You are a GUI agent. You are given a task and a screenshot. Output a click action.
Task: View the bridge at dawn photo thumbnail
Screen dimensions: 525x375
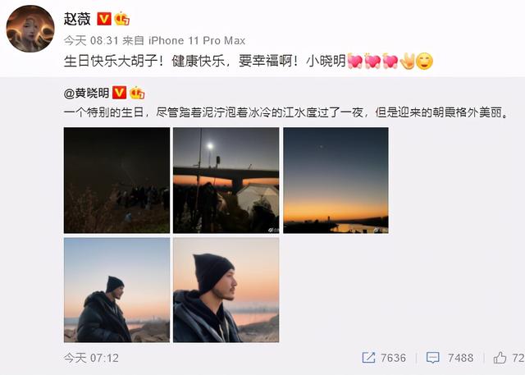(x=226, y=181)
